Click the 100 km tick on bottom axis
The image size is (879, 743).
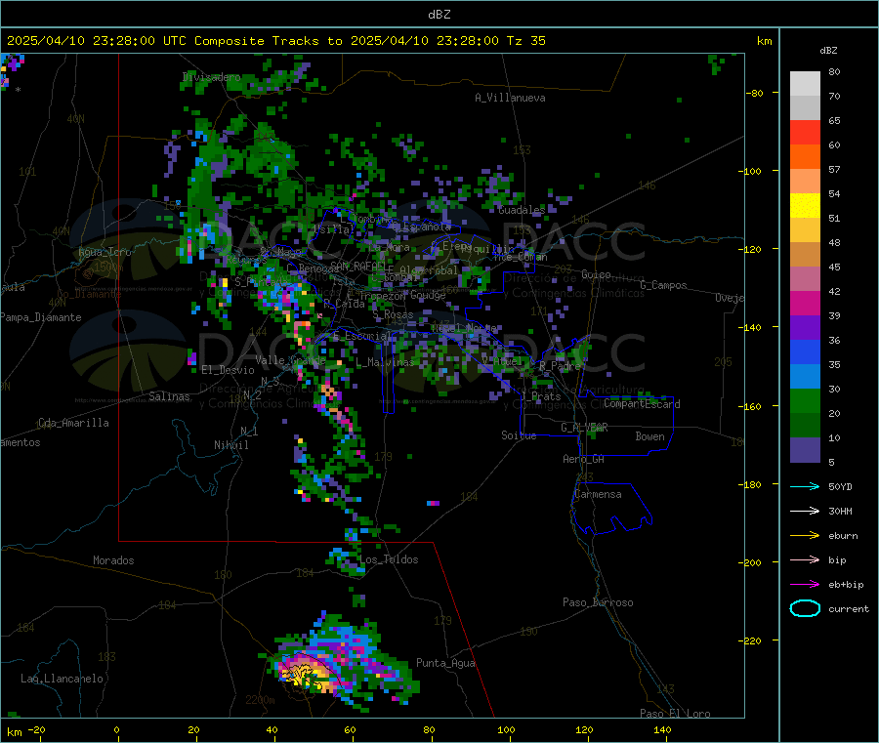point(506,729)
